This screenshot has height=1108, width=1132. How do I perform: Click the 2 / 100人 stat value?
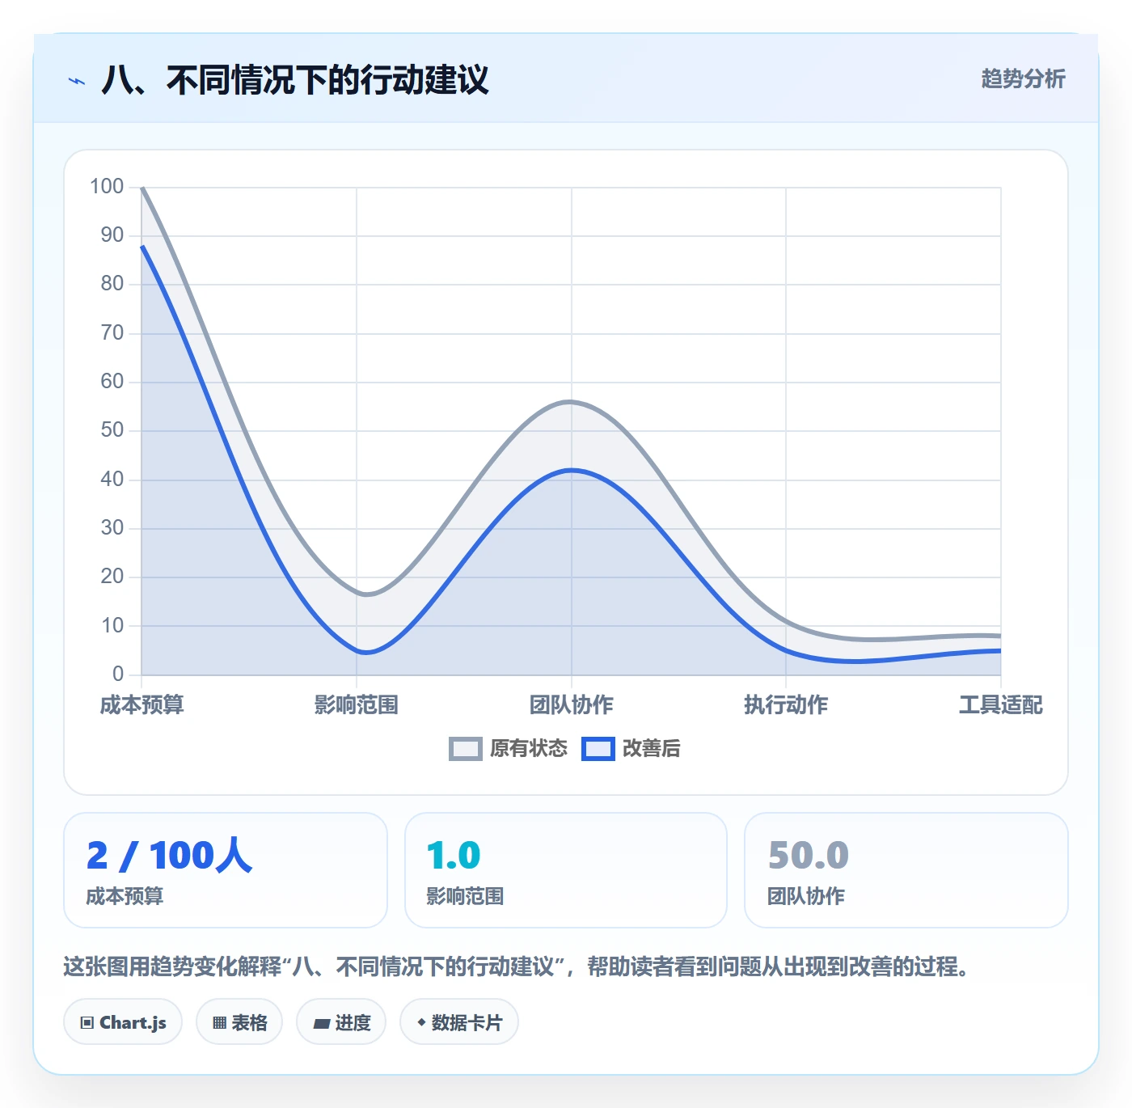[170, 856]
